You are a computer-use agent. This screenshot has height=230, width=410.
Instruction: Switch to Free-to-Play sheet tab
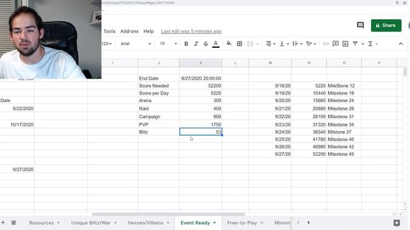(x=242, y=223)
